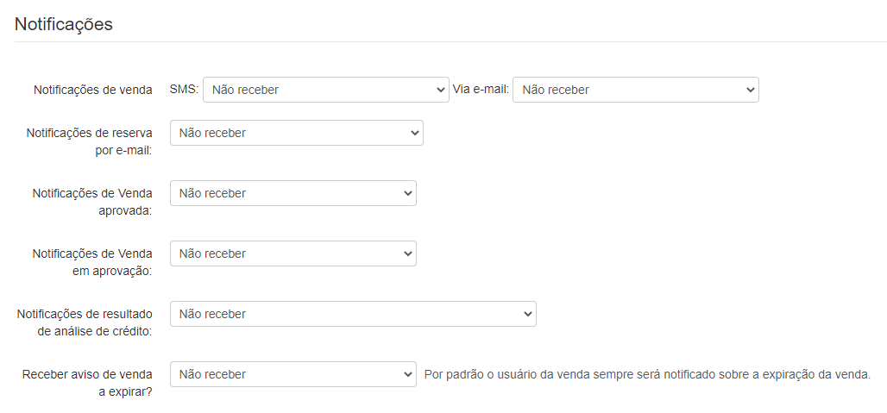
Task: Click the 'Notificações de venda' label
Action: [92, 90]
